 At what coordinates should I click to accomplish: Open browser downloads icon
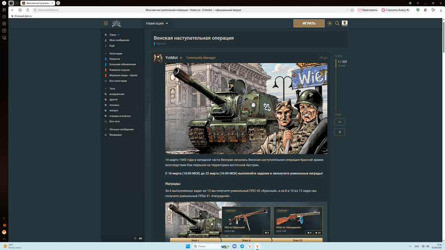(x=441, y=10)
